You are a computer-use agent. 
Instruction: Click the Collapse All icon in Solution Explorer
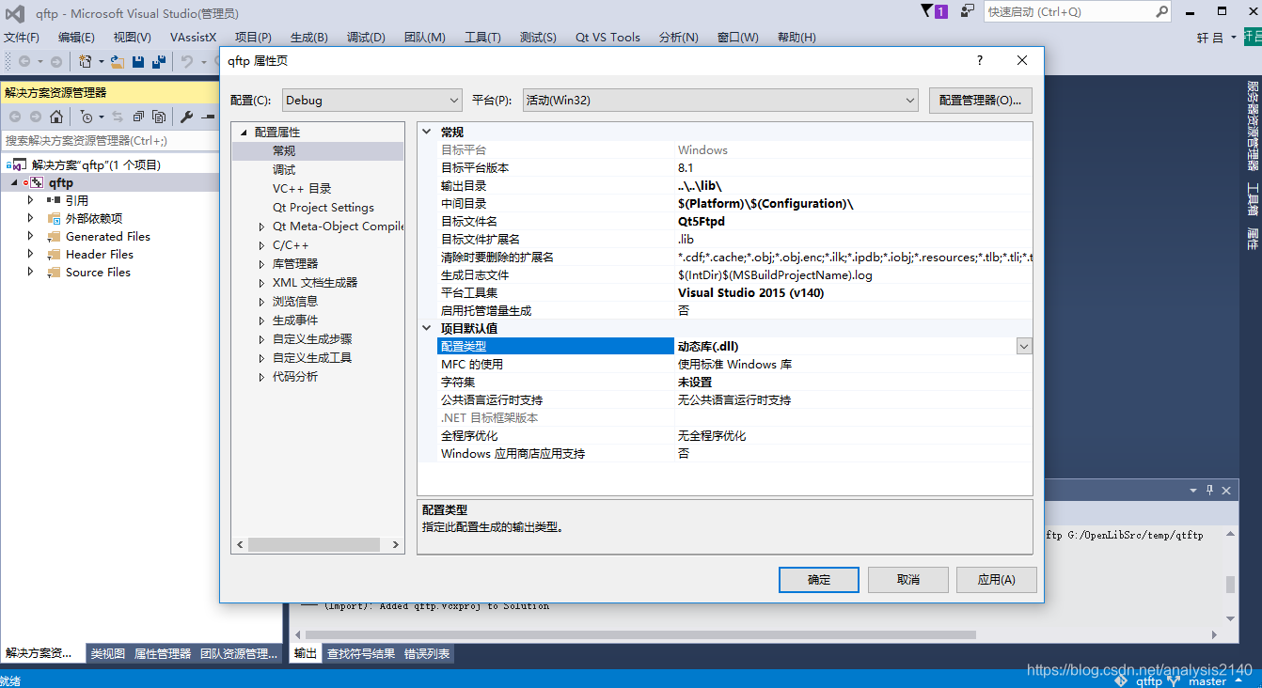pos(138,117)
